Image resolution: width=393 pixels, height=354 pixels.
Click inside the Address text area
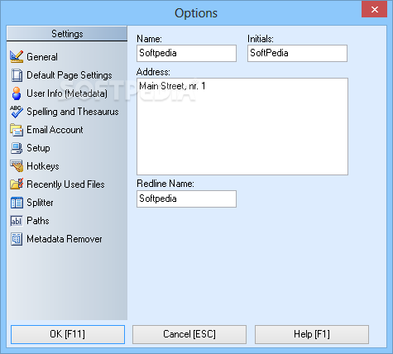(242, 127)
